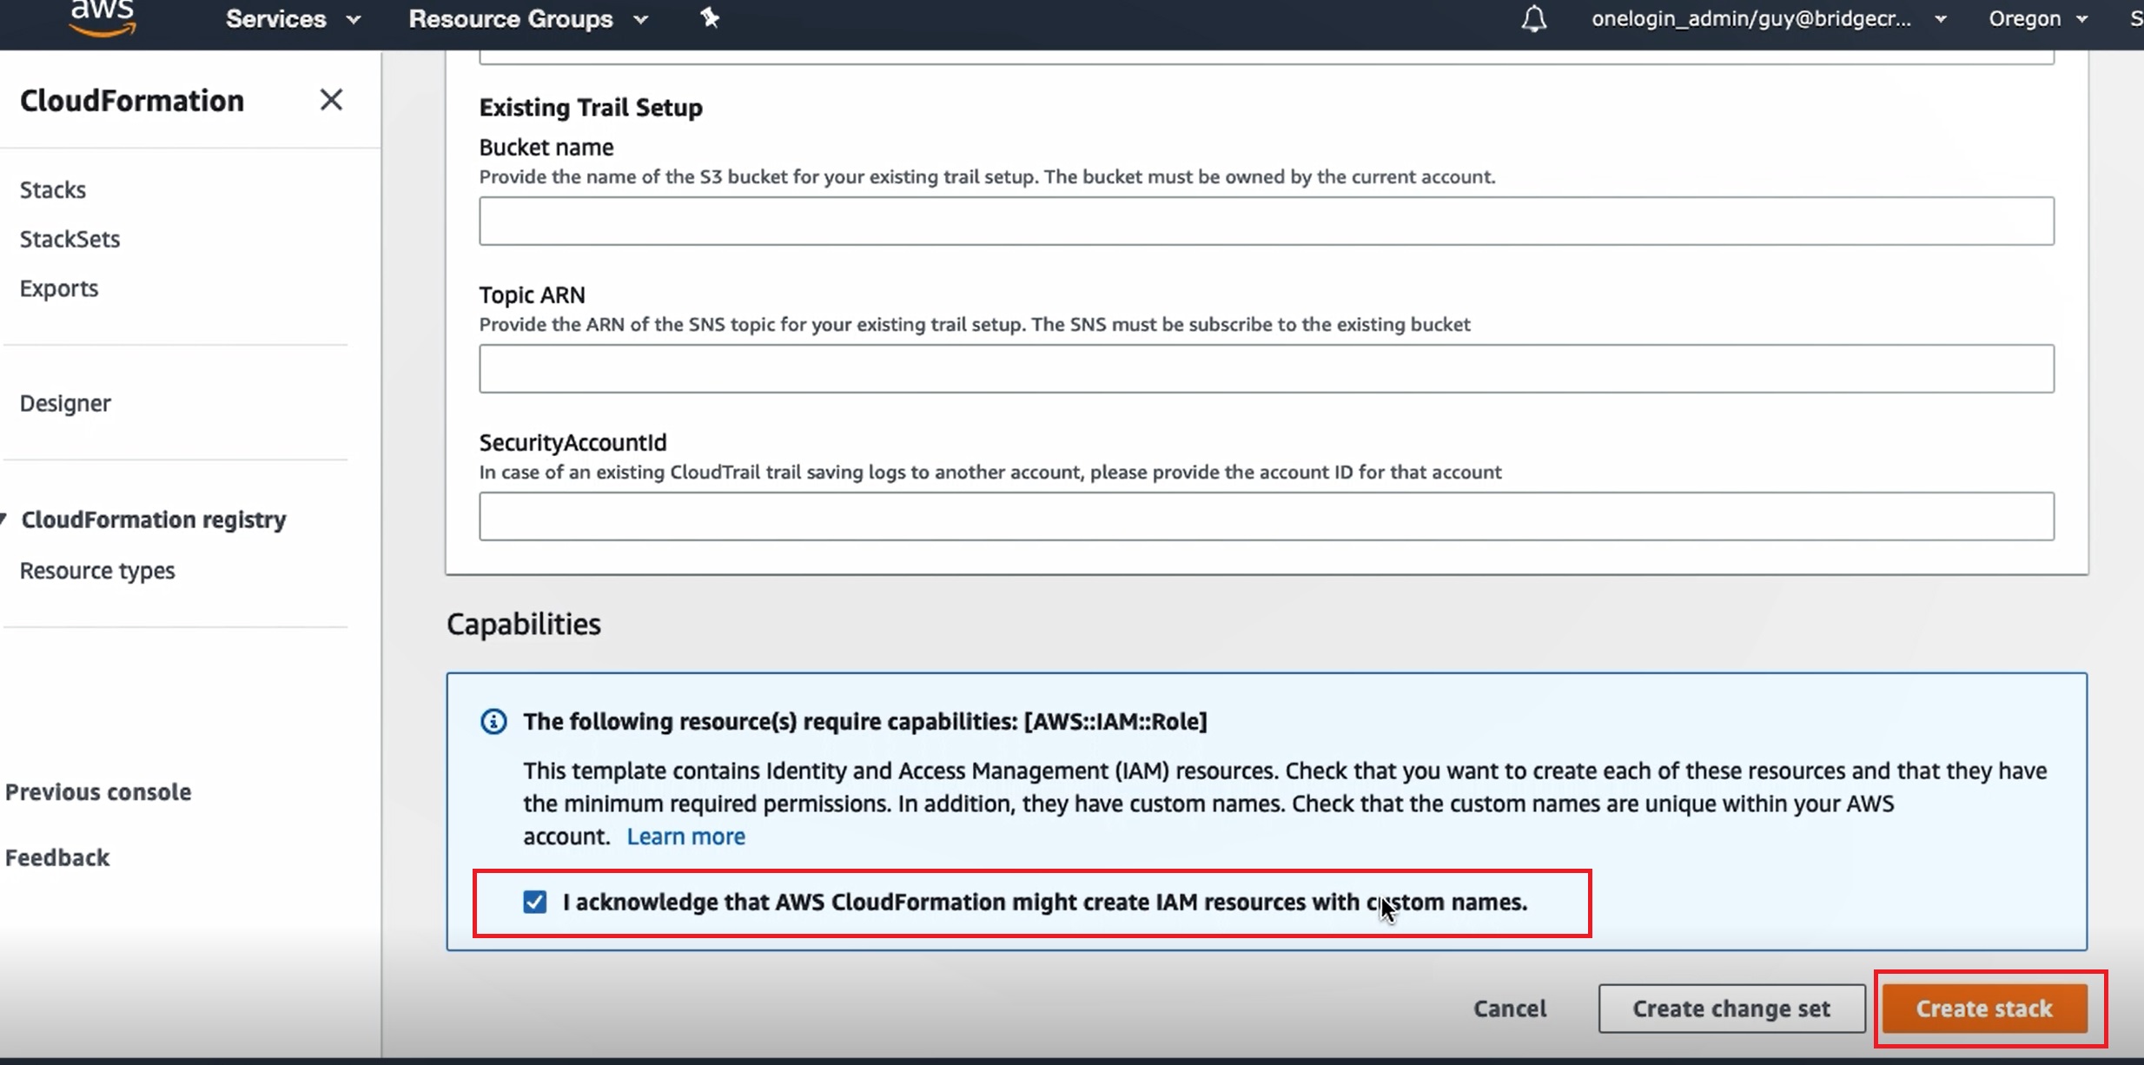Screen dimensions: 2144x1065
Task: Click the AWS logo home icon
Action: click(x=103, y=17)
